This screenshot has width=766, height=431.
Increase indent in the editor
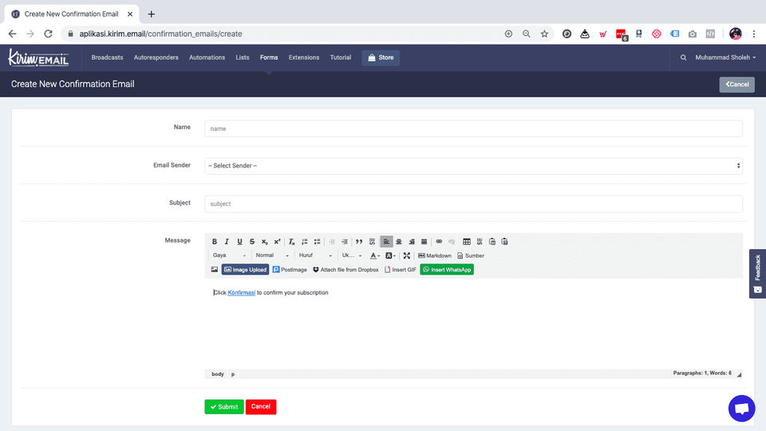click(x=345, y=241)
